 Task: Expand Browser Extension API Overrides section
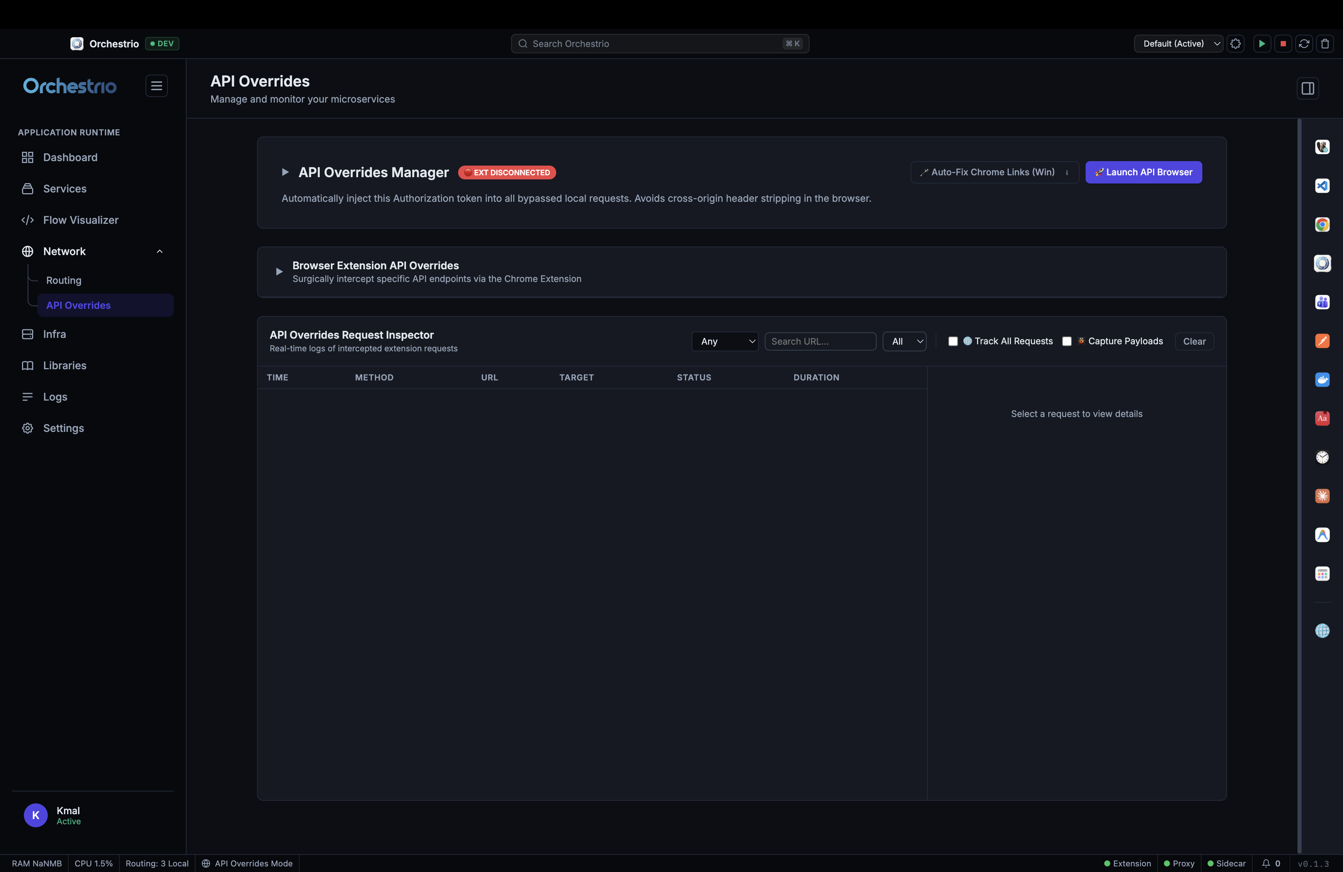[279, 272]
